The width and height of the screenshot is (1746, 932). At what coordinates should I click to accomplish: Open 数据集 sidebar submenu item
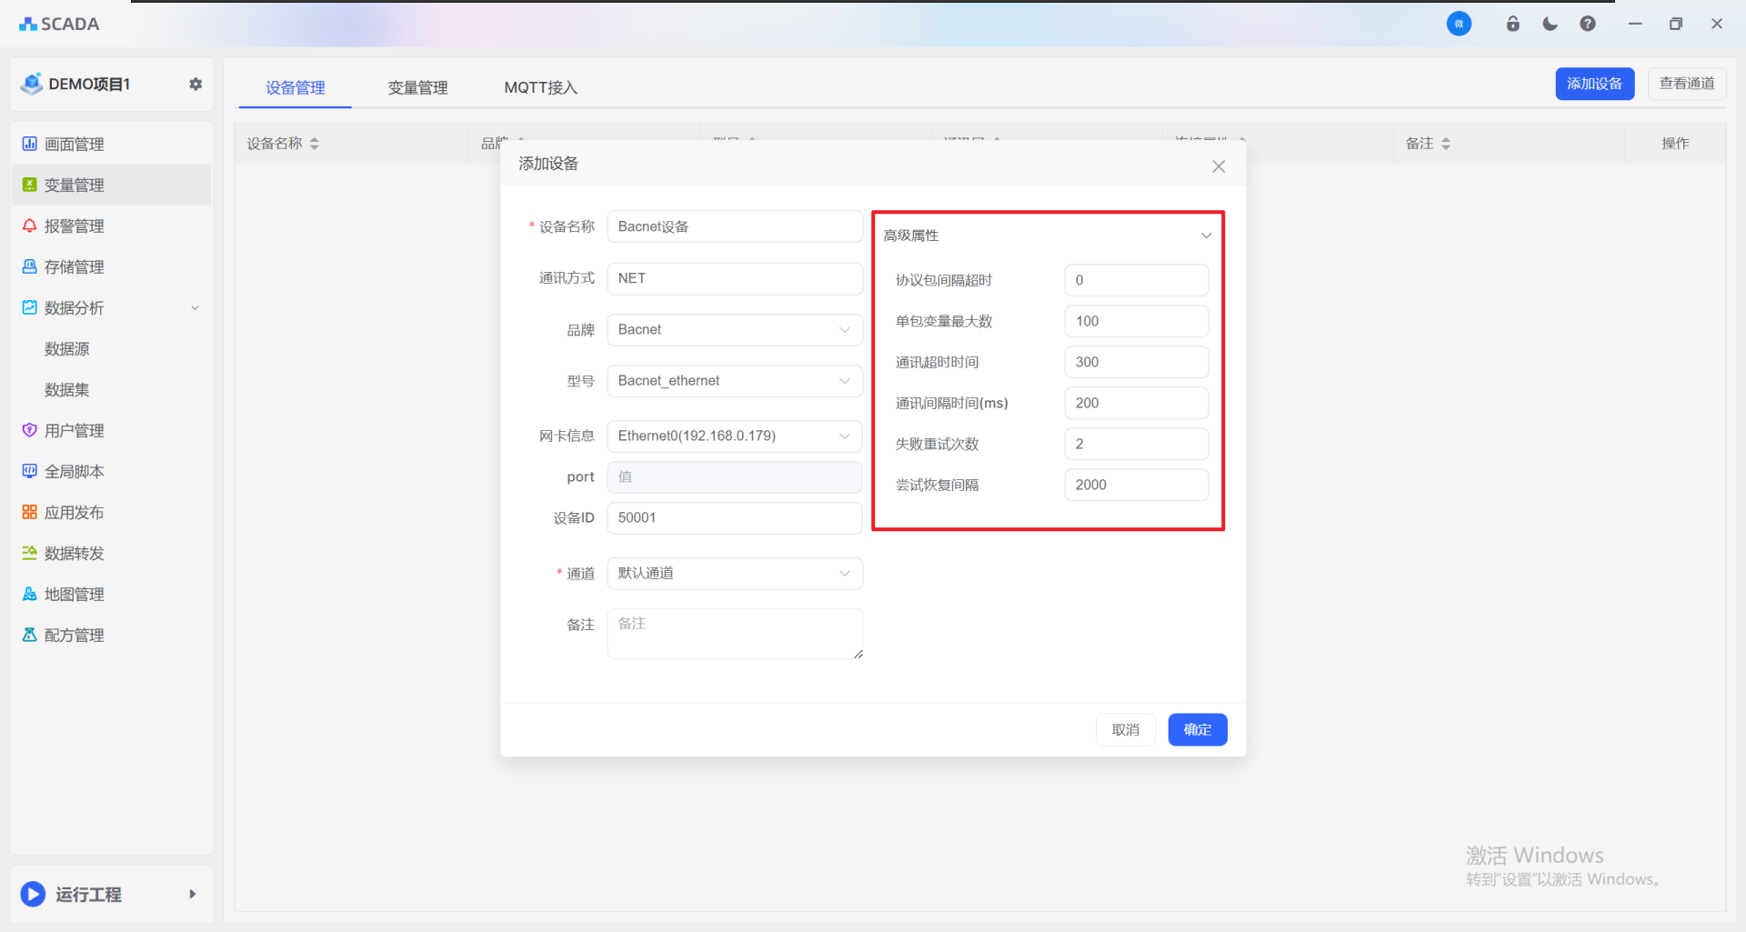point(67,390)
